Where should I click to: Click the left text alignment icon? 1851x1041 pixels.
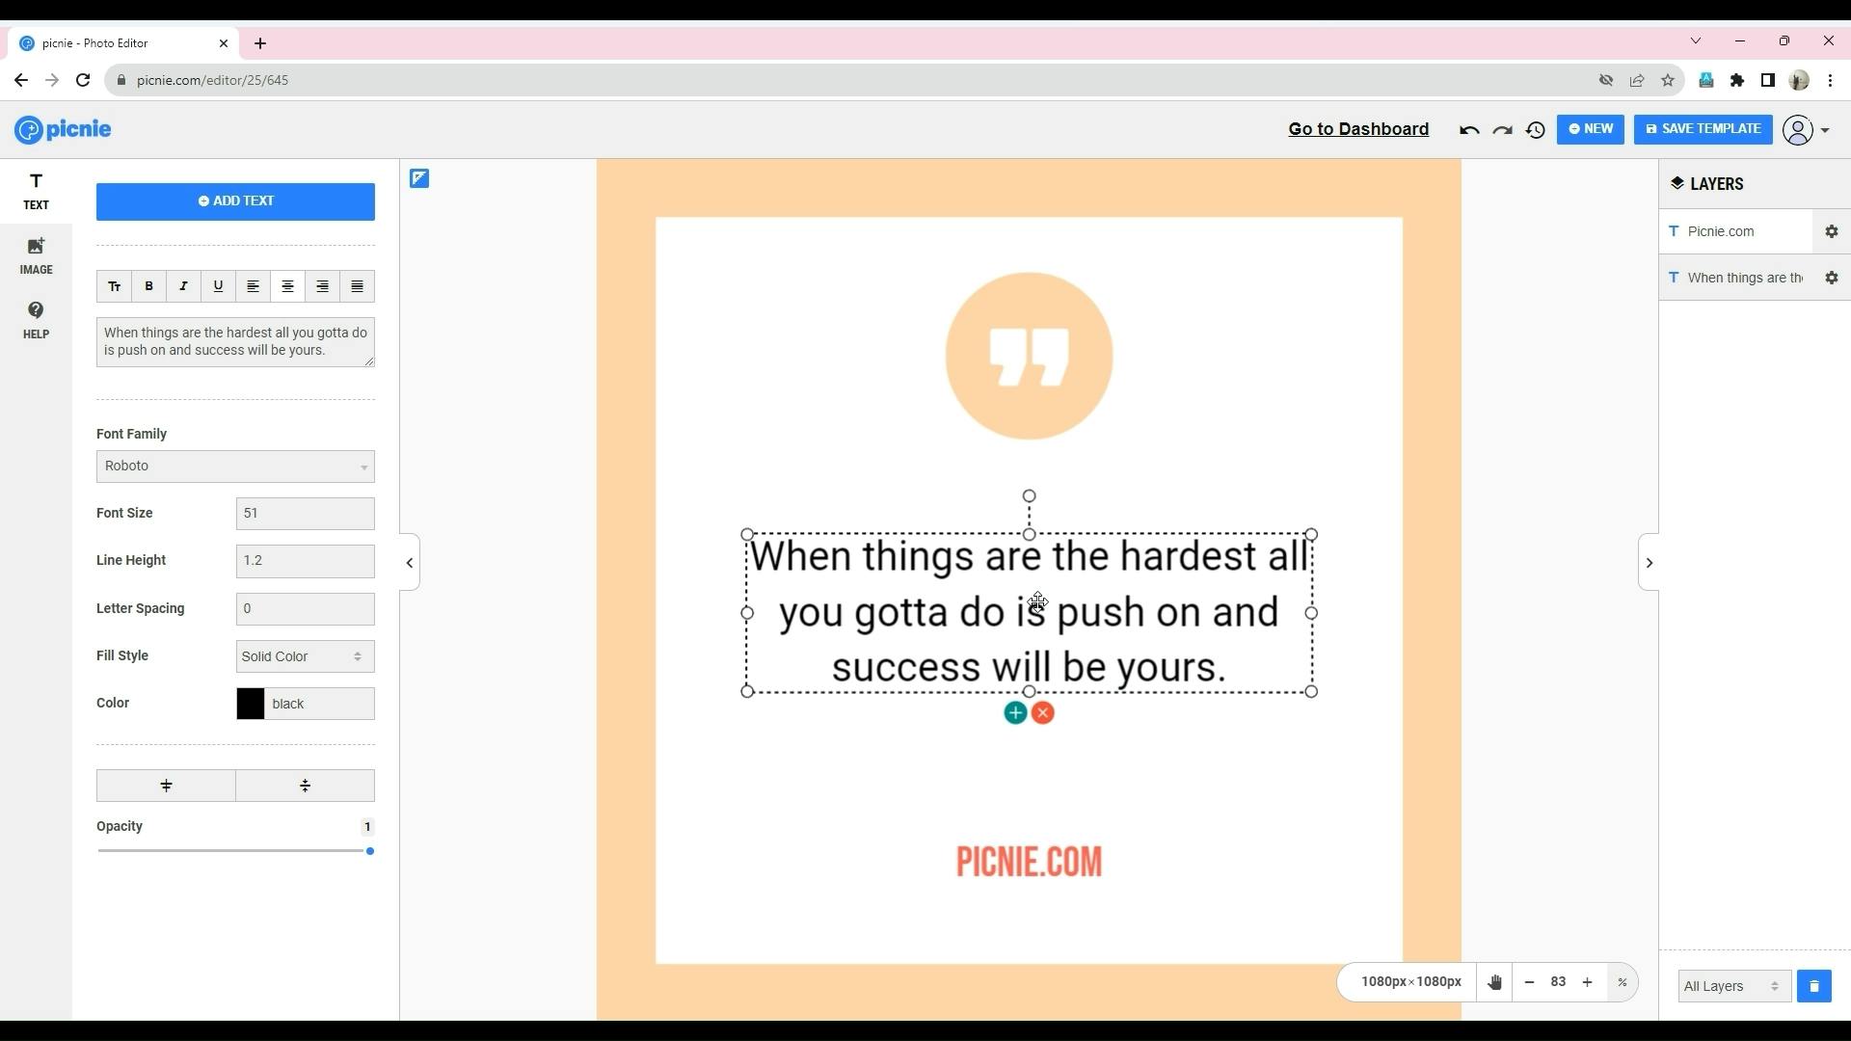click(253, 286)
